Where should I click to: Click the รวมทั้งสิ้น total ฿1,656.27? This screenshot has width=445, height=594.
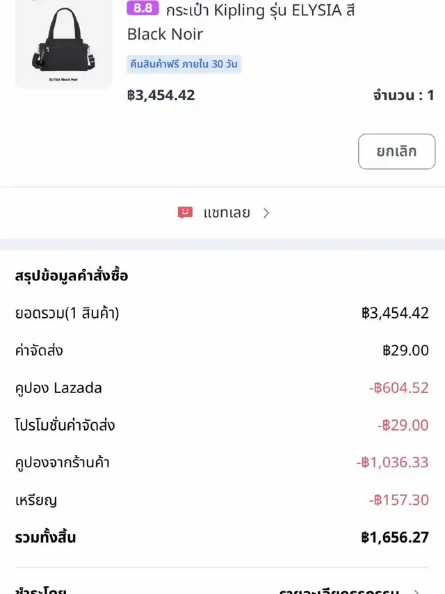point(395,537)
